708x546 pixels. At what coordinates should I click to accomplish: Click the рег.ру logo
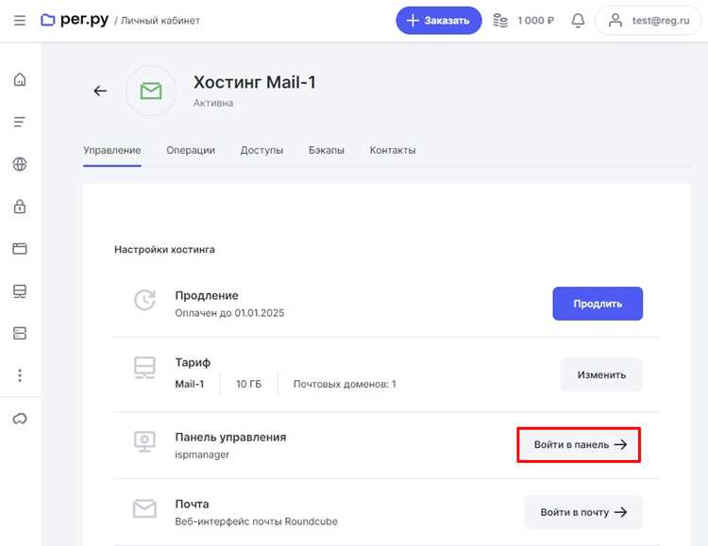pyautogui.click(x=75, y=20)
